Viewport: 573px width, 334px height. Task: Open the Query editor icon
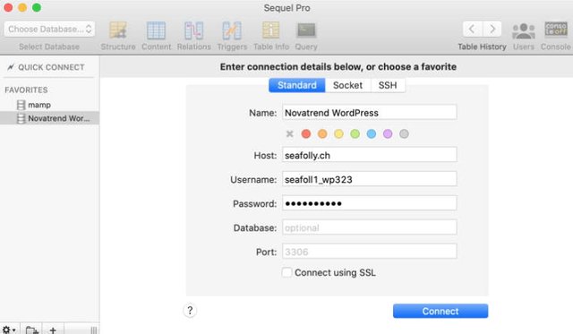click(306, 30)
